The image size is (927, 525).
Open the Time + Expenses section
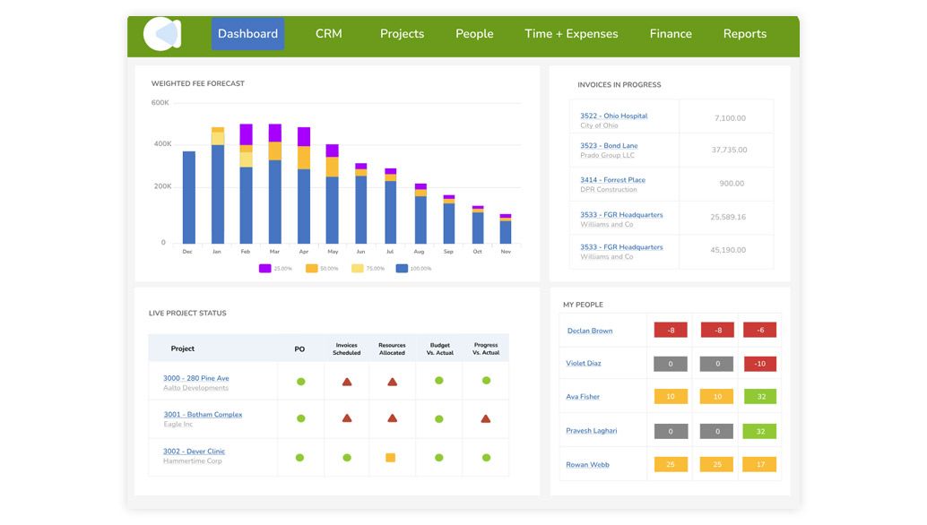pos(570,33)
